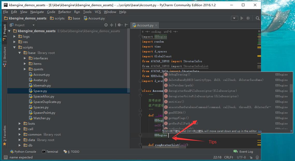The image size is (295, 161).
Task: Open the Python Console tool window
Action: pos(23,152)
